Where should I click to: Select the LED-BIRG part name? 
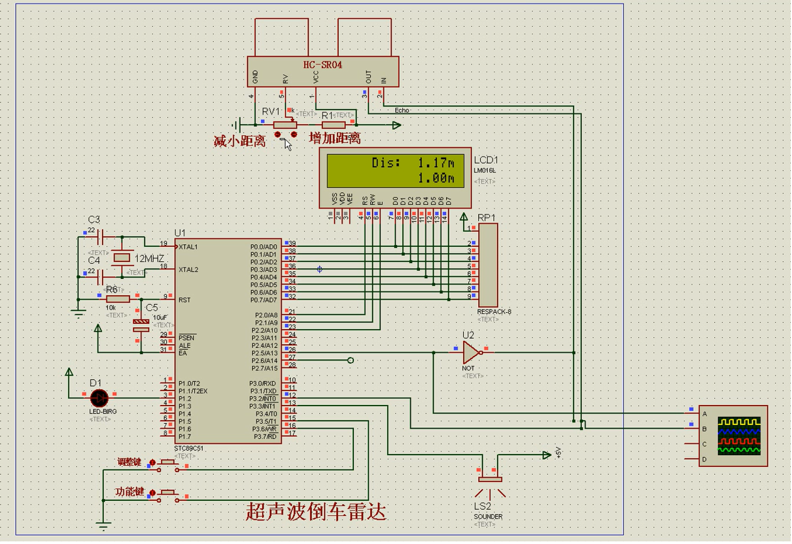point(103,412)
